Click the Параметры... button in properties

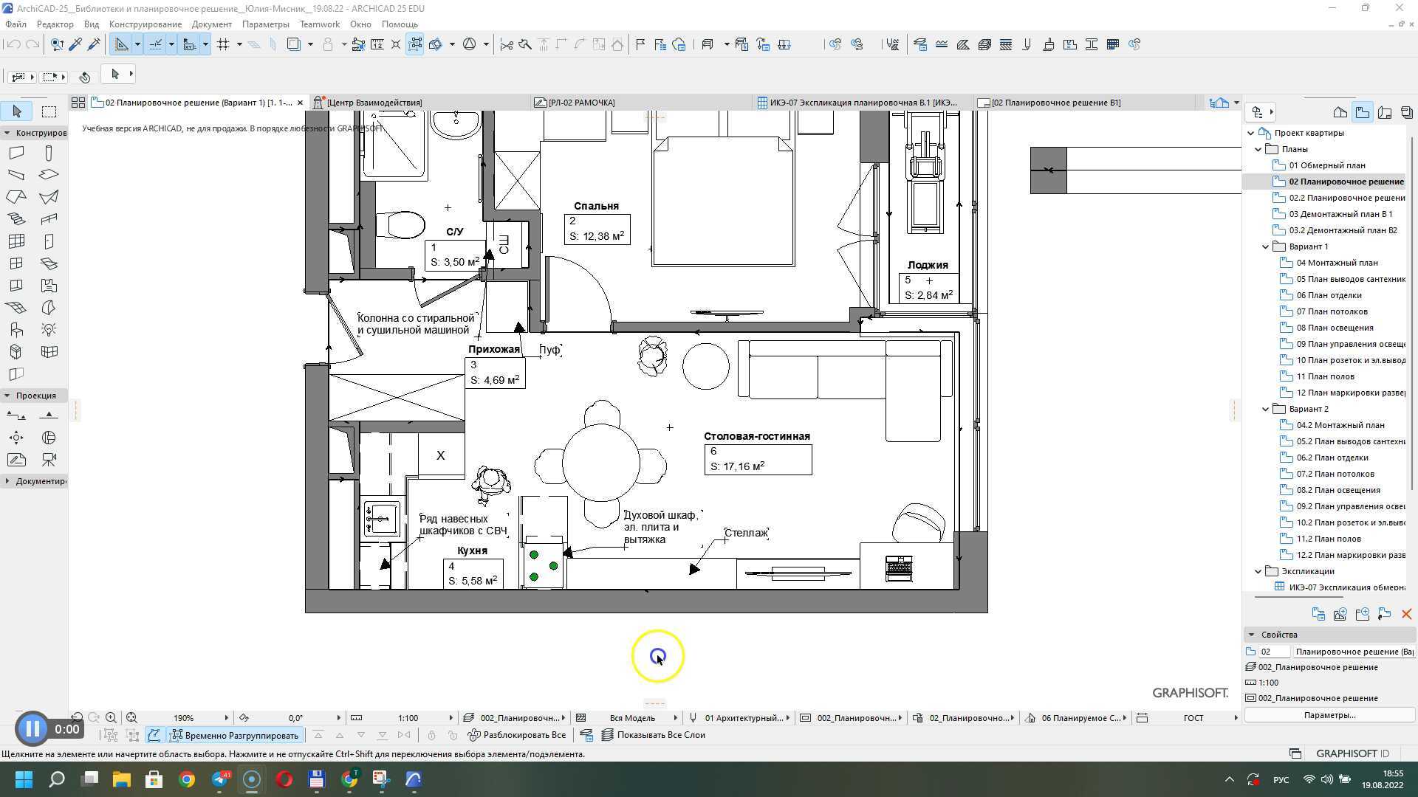[x=1329, y=715]
